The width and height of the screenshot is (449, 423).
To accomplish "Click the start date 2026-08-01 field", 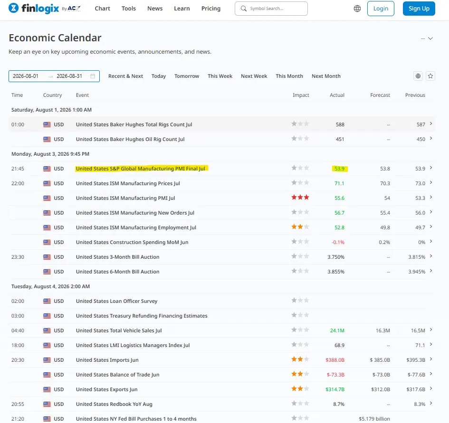I will pos(26,76).
